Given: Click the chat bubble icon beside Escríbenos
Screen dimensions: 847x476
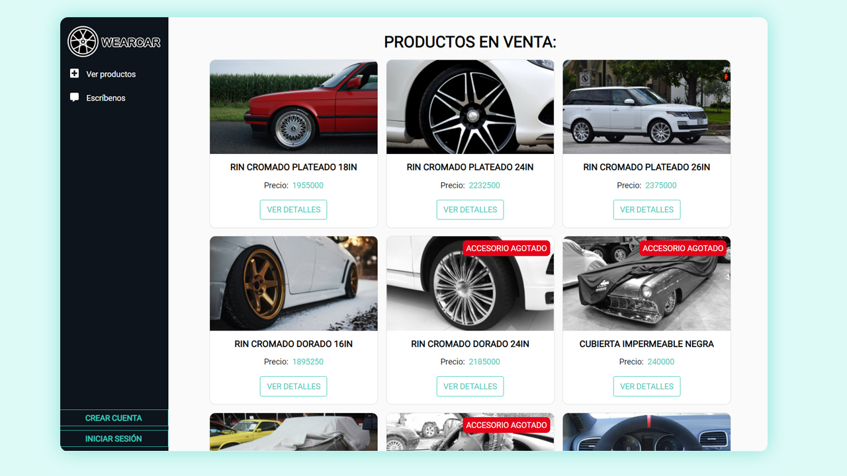Looking at the screenshot, I should click(74, 97).
